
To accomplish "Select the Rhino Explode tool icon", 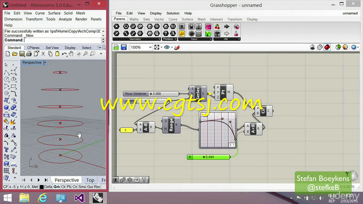I will point(14,121).
